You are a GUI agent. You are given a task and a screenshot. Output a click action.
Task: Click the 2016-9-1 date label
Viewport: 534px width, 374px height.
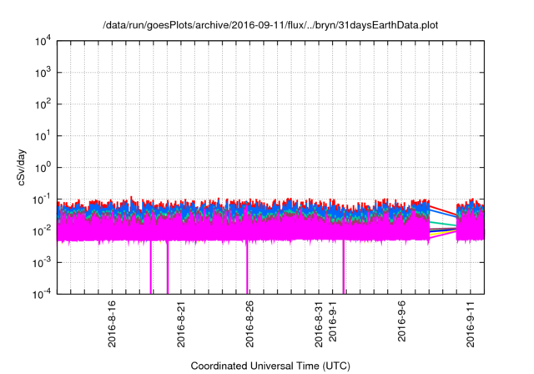tap(332, 321)
